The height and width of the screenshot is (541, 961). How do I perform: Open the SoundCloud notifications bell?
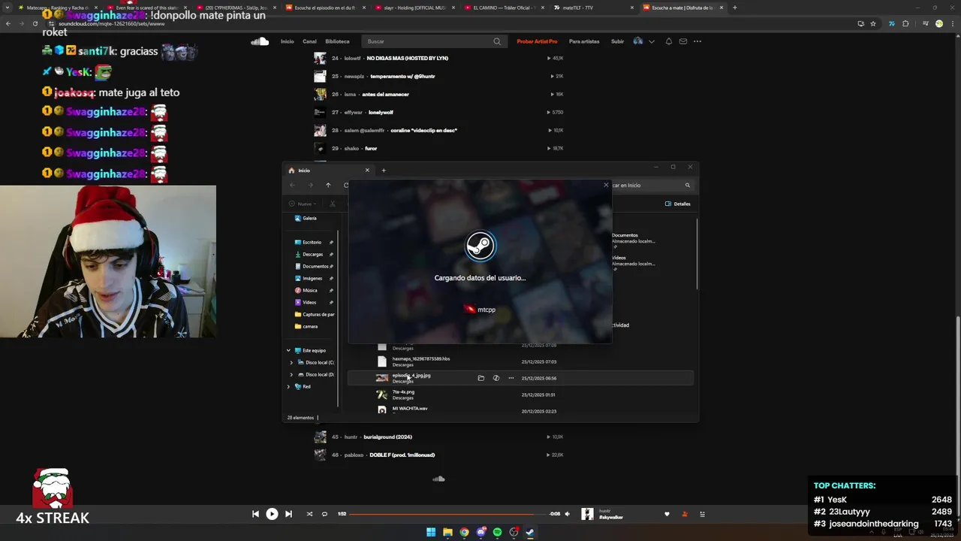point(669,41)
